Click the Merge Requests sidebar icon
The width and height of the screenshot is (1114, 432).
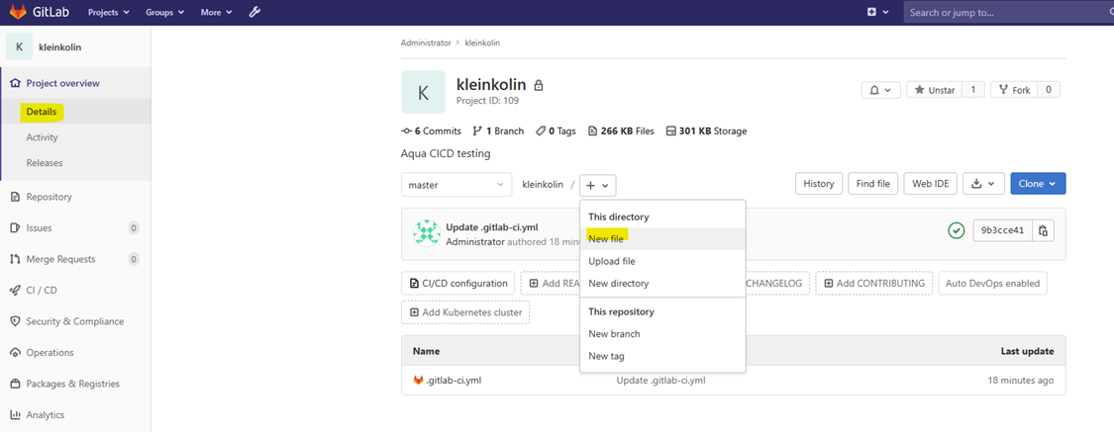[14, 259]
